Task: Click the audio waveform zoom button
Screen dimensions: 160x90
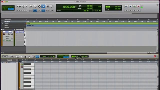Action: (x=20, y=6)
